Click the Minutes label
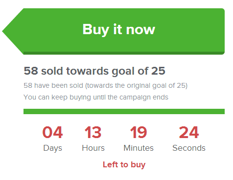Image resolution: width=233 pixels, height=180 pixels. click(x=139, y=148)
